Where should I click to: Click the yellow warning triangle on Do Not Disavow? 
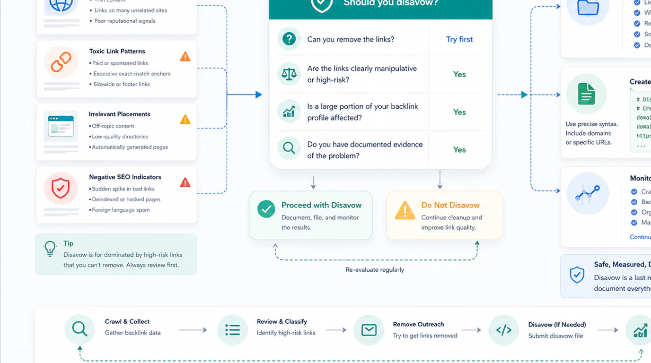(405, 210)
